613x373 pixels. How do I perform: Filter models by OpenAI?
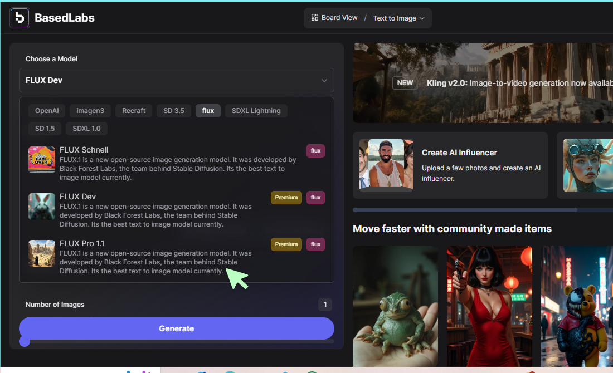coord(47,111)
